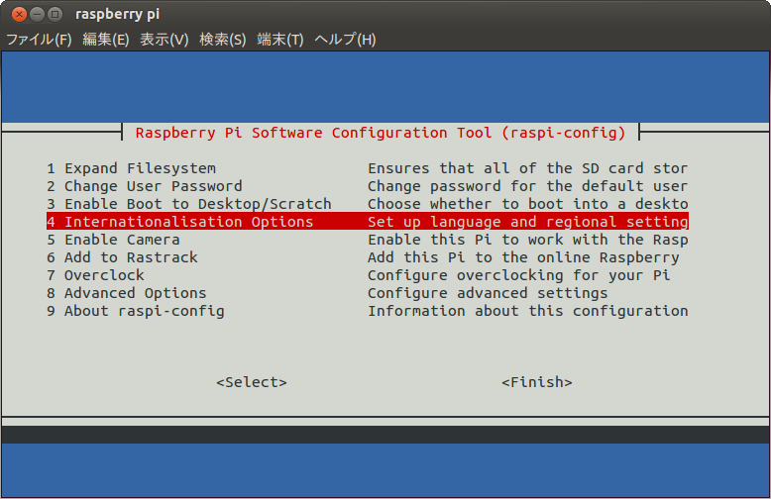Open the 表示(V) menu
The height and width of the screenshot is (499, 771).
165,40
